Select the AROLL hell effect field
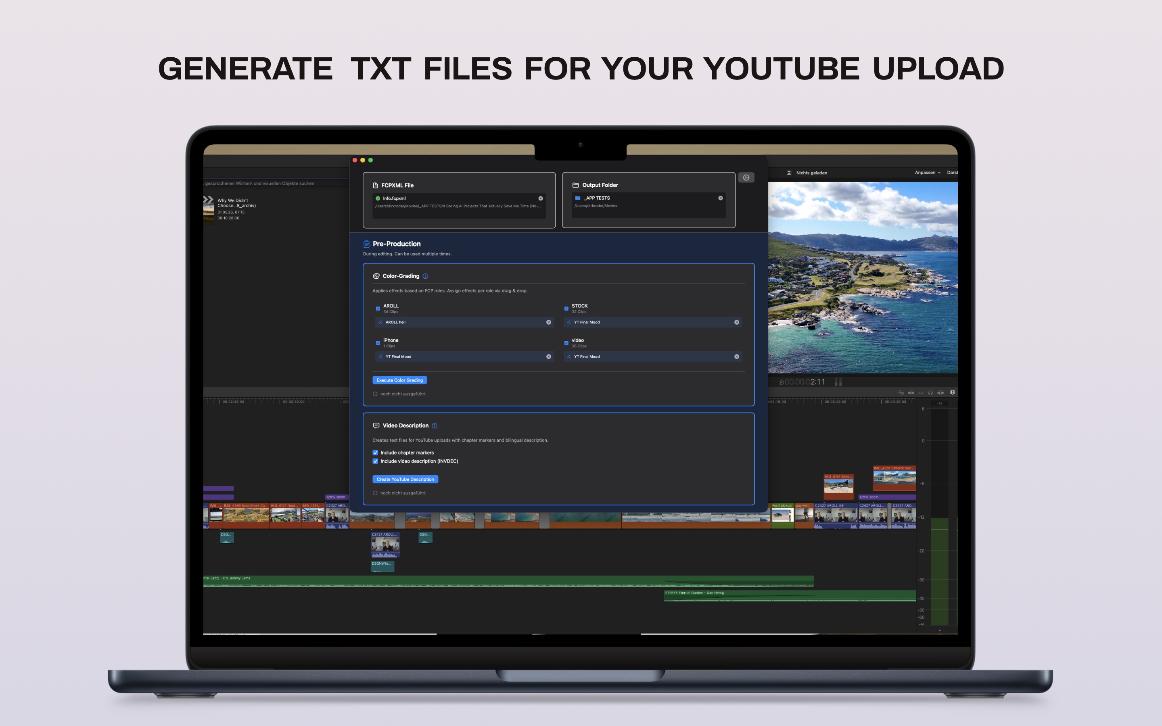The image size is (1162, 726). [464, 322]
